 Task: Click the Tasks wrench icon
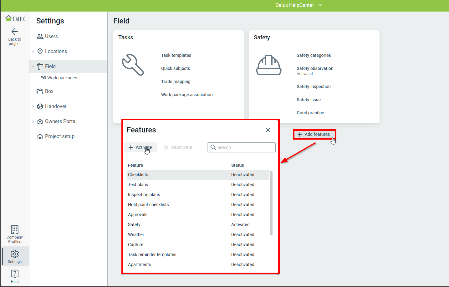(133, 65)
